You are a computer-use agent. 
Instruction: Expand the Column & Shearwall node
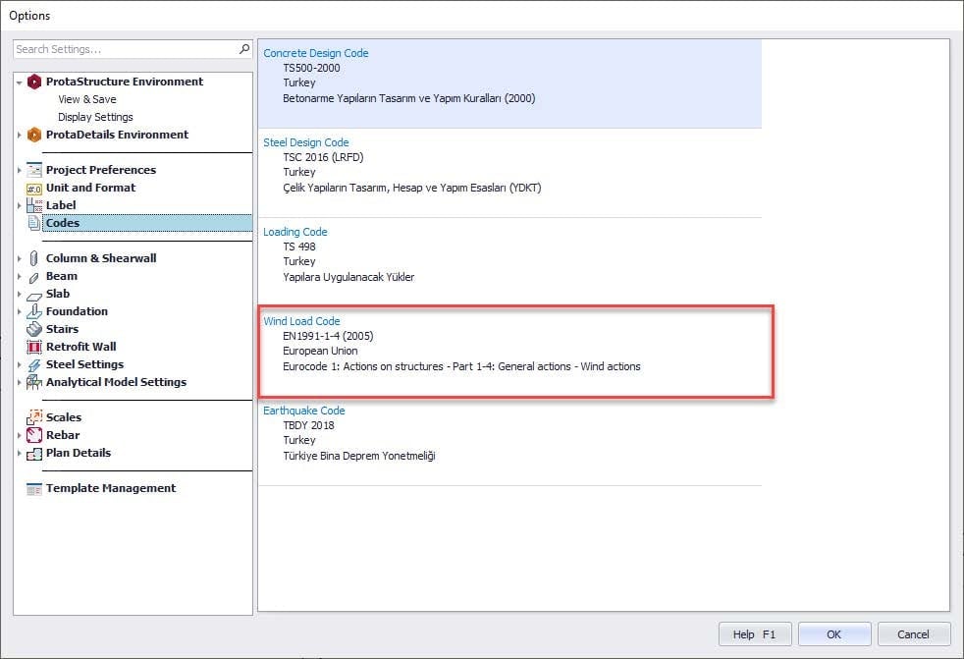19,258
